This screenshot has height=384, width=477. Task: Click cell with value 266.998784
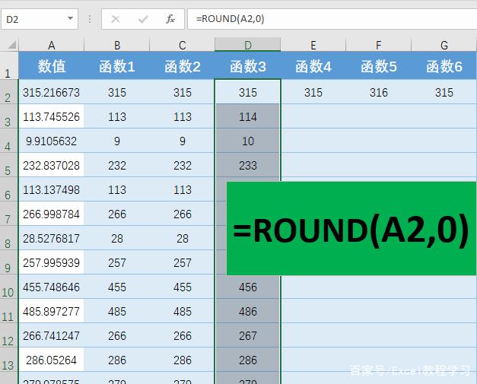pos(52,214)
